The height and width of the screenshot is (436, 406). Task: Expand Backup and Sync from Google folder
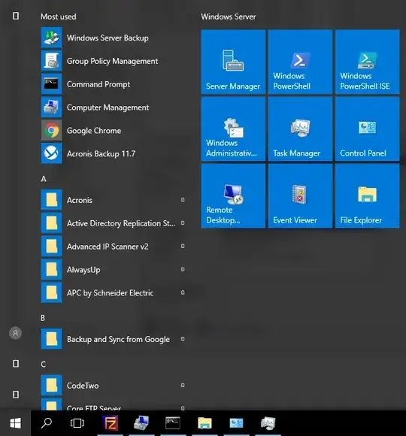(113, 339)
